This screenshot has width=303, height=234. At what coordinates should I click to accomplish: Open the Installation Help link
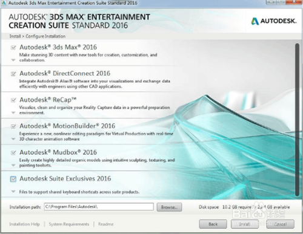(x=24, y=224)
